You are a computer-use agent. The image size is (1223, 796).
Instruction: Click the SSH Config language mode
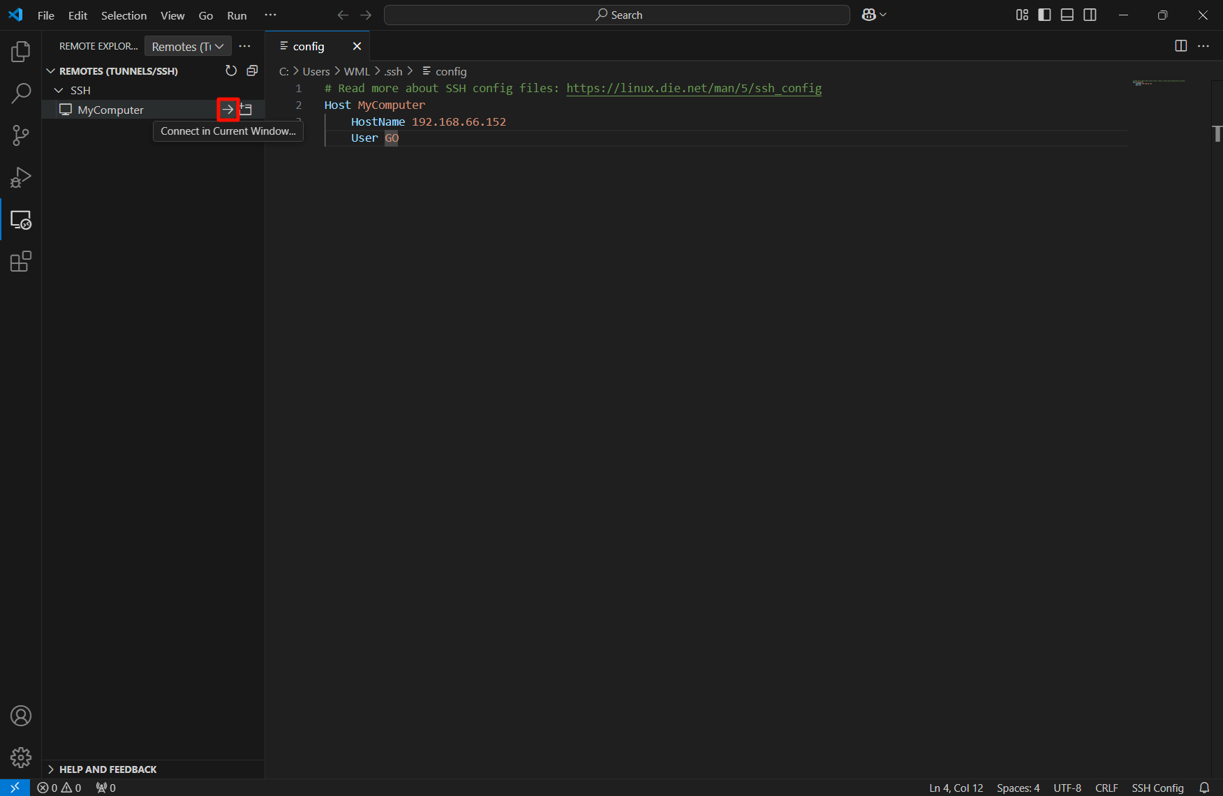(1157, 788)
